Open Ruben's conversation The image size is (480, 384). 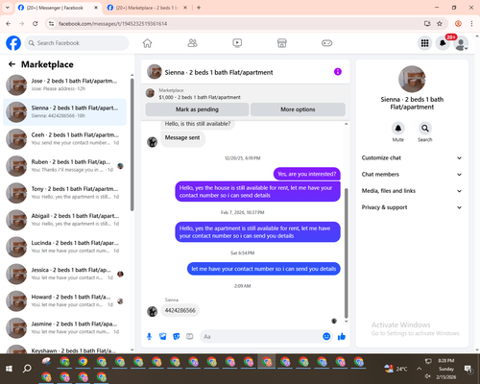click(64, 166)
